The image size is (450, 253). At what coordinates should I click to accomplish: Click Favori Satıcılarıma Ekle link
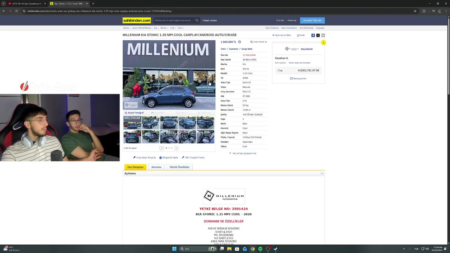[299, 63]
